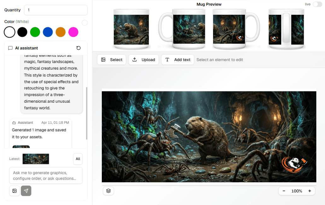The height and width of the screenshot is (205, 325).
Task: Toggle the live preview switch
Action: [x=317, y=4]
